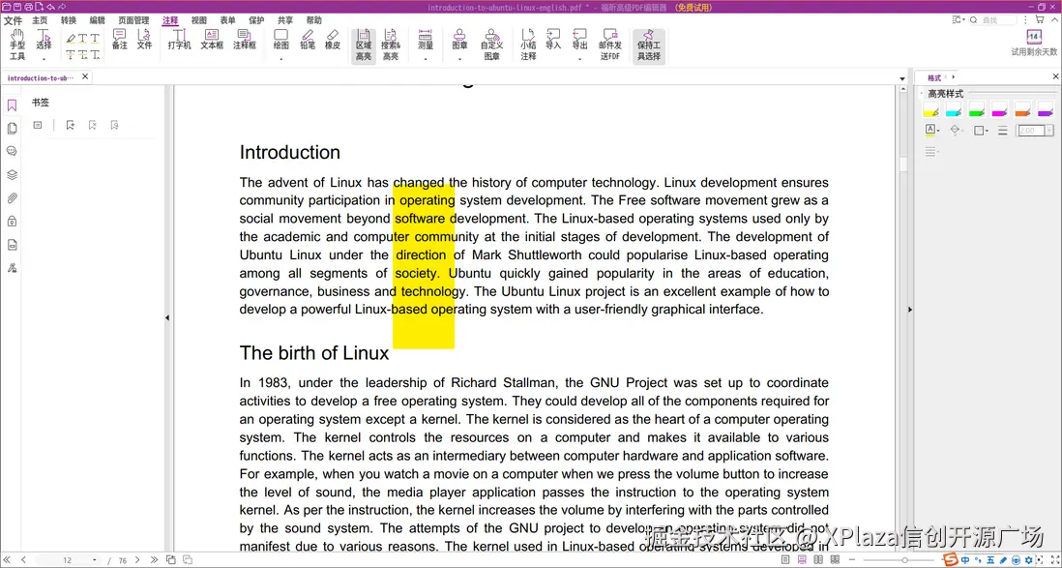Image resolution: width=1062 pixels, height=568 pixels.
Task: Open the Bookmarks sidebar panel
Action: [x=12, y=105]
